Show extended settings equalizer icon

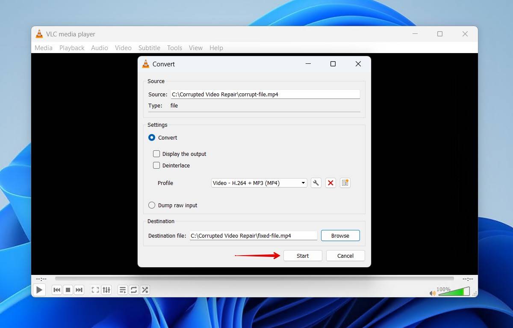point(106,290)
